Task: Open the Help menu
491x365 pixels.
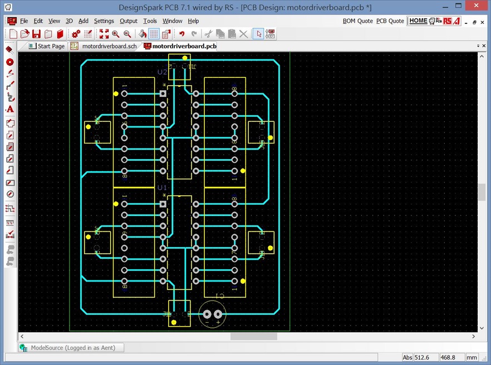Action: pyautogui.click(x=193, y=21)
